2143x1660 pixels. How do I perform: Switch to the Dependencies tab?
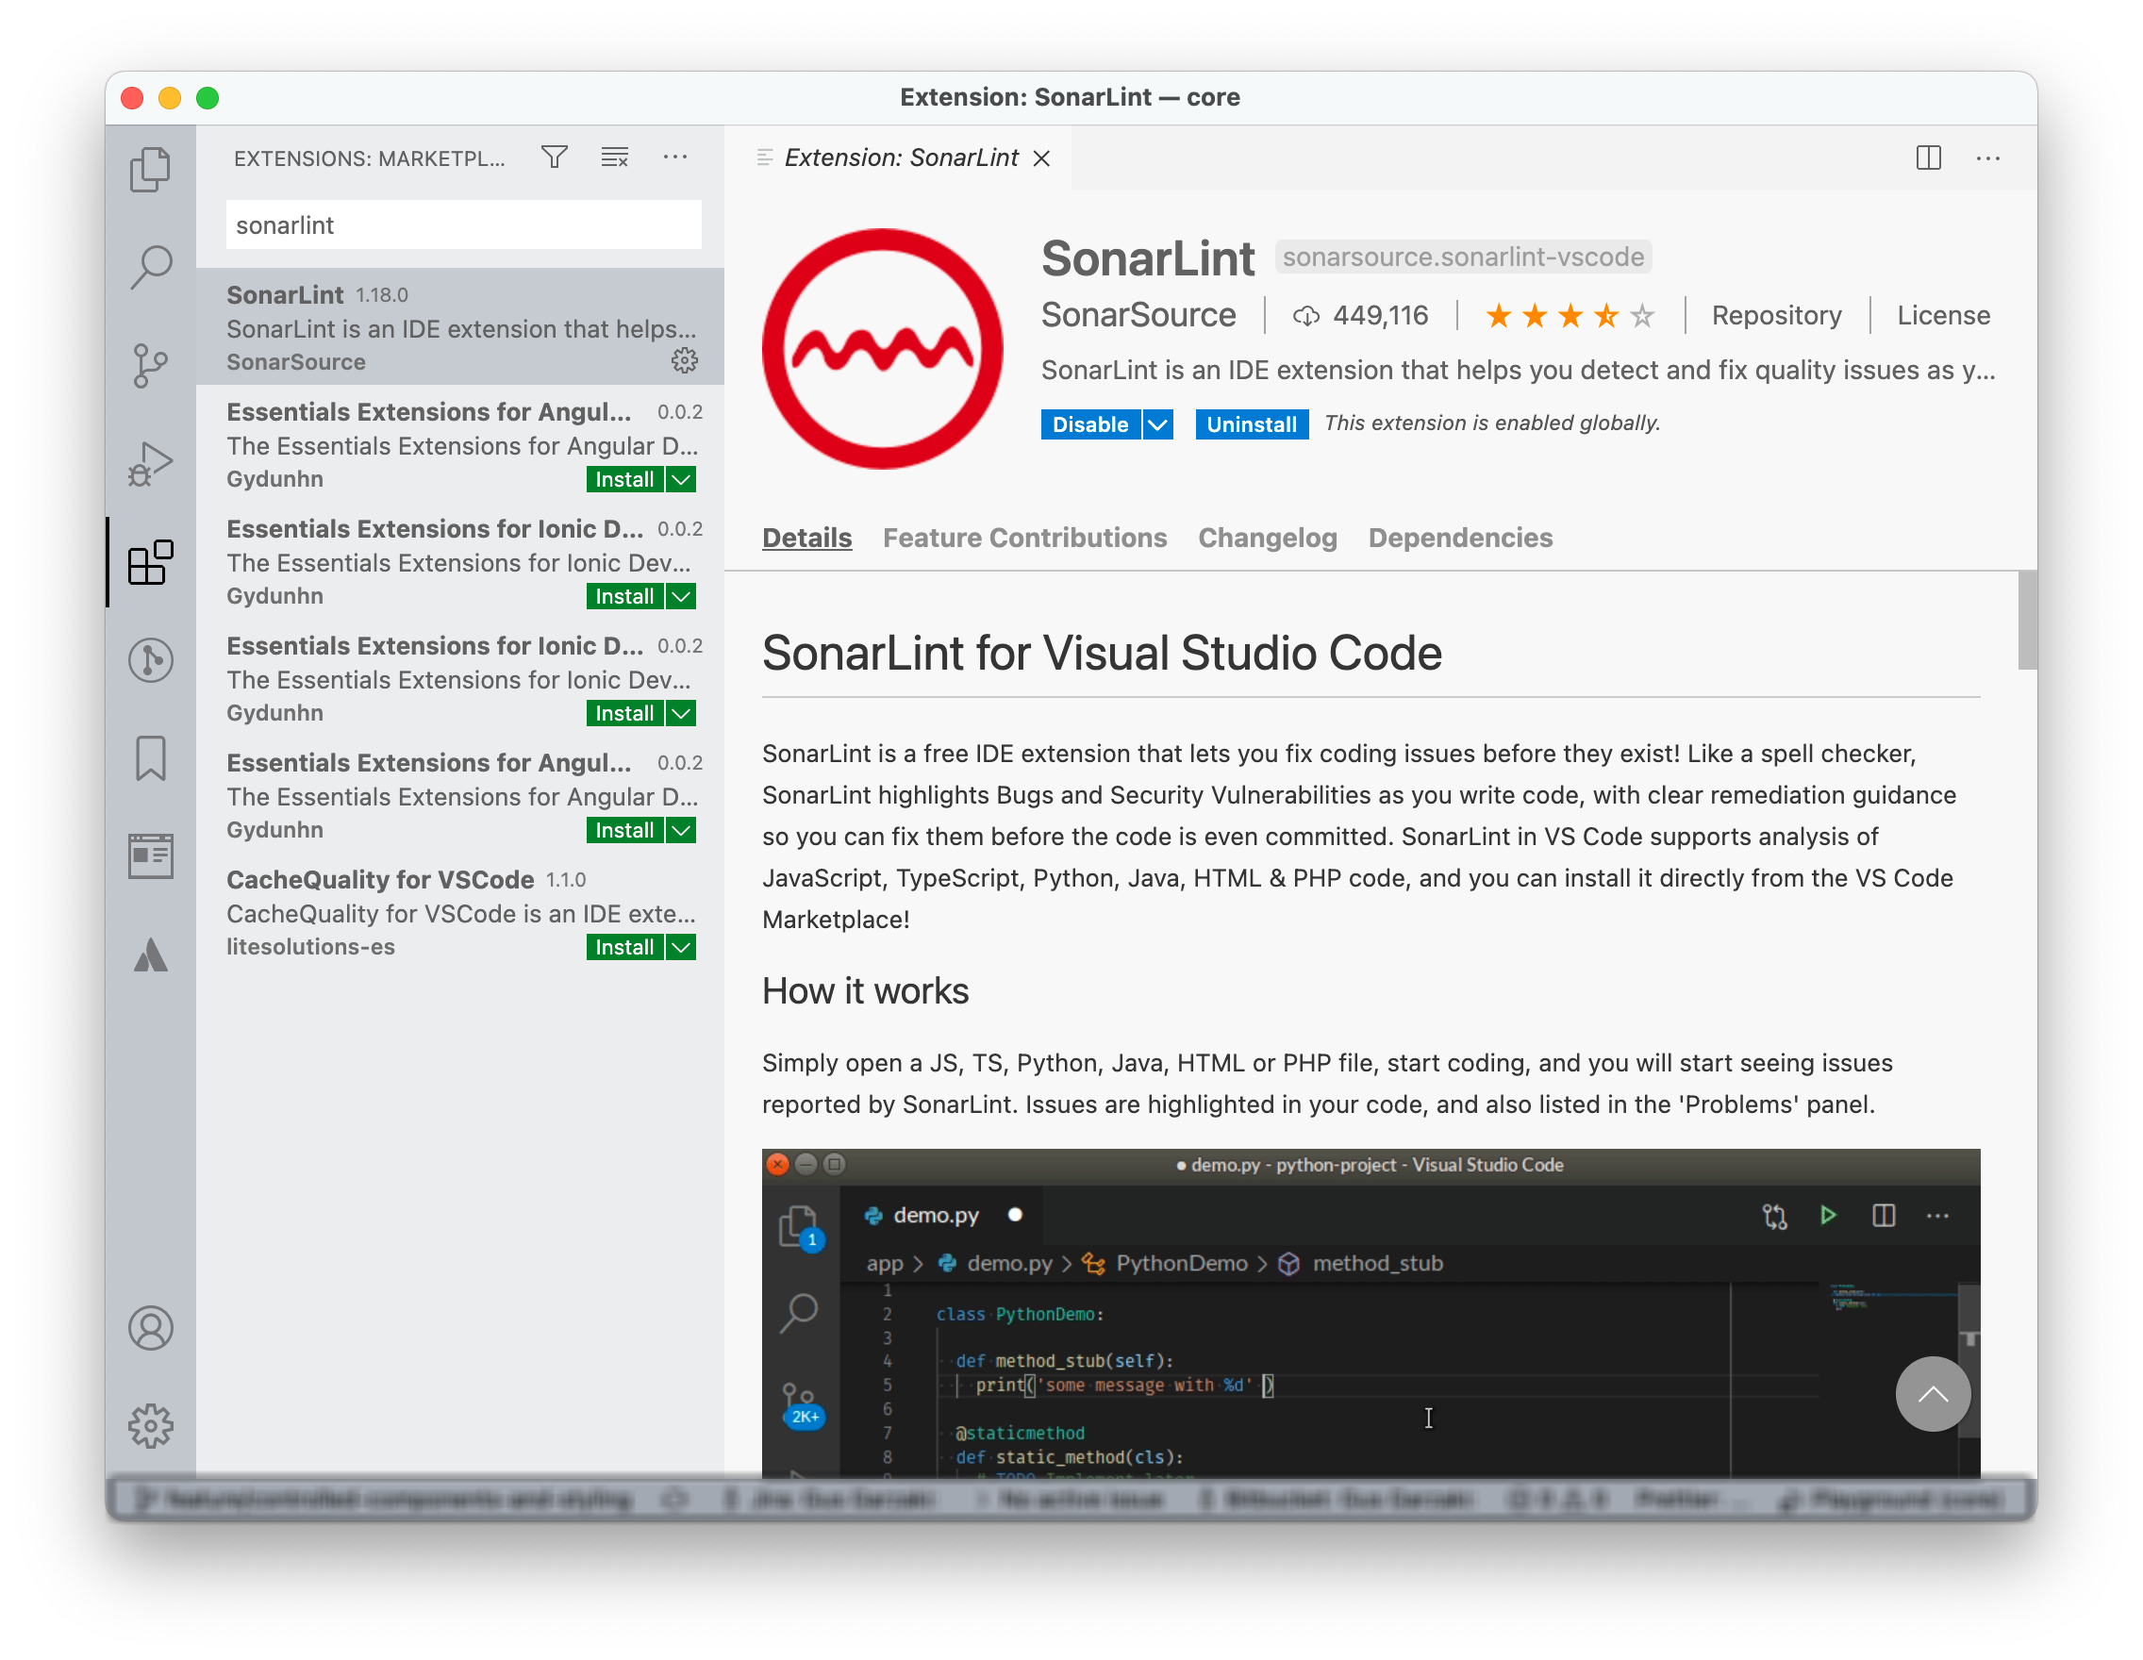[1460, 538]
